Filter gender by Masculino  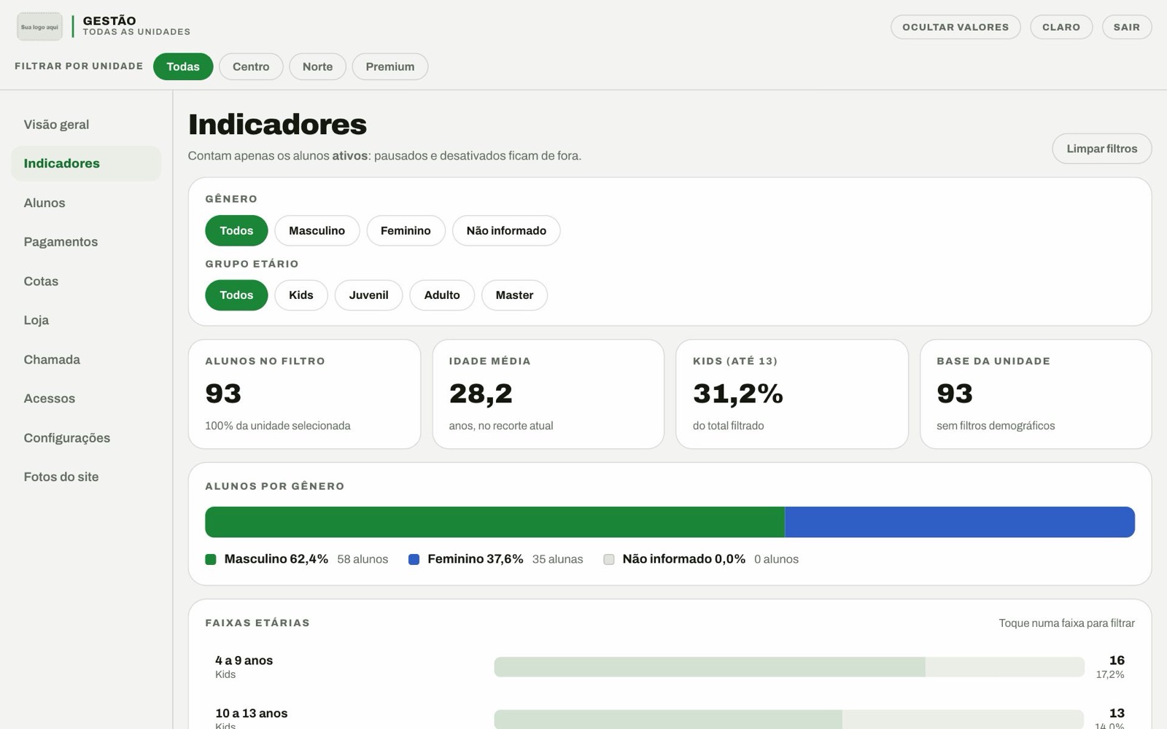(317, 230)
